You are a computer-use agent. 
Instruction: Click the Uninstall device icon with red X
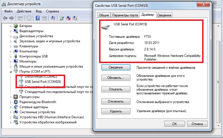pyautogui.click(x=68, y=18)
